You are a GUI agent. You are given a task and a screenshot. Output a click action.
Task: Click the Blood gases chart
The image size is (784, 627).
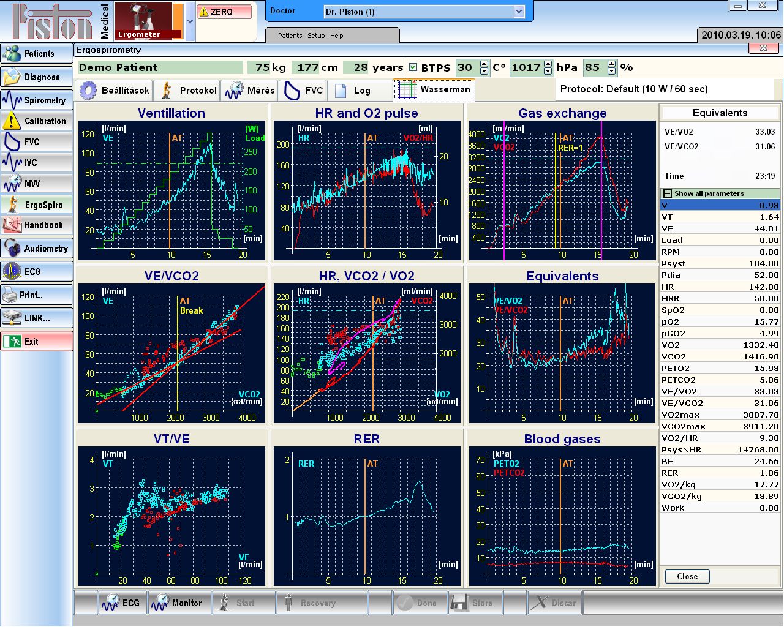click(x=562, y=516)
